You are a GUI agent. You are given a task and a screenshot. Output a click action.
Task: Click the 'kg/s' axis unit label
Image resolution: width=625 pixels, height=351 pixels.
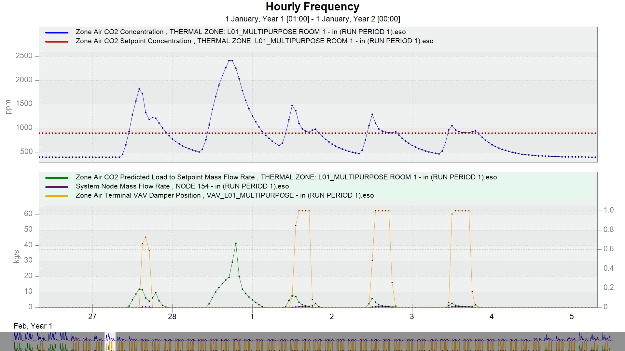tap(16, 256)
